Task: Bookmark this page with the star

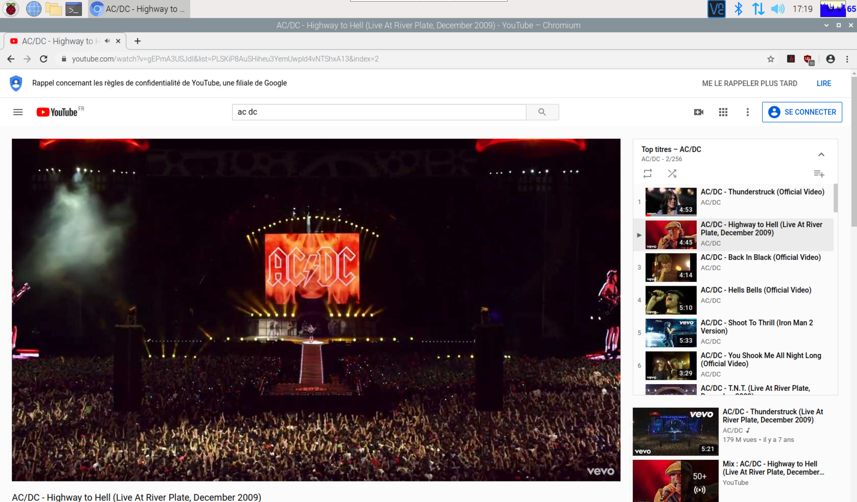Action: click(771, 59)
